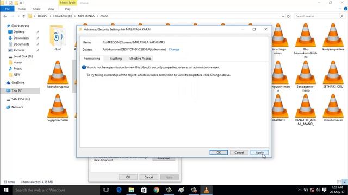Screen dimensions: 348x195
Task: Click Local Disk (F:) in the breadcrumb
Action: pos(63,16)
